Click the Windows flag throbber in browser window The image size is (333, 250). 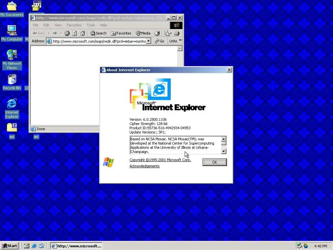click(x=176, y=25)
